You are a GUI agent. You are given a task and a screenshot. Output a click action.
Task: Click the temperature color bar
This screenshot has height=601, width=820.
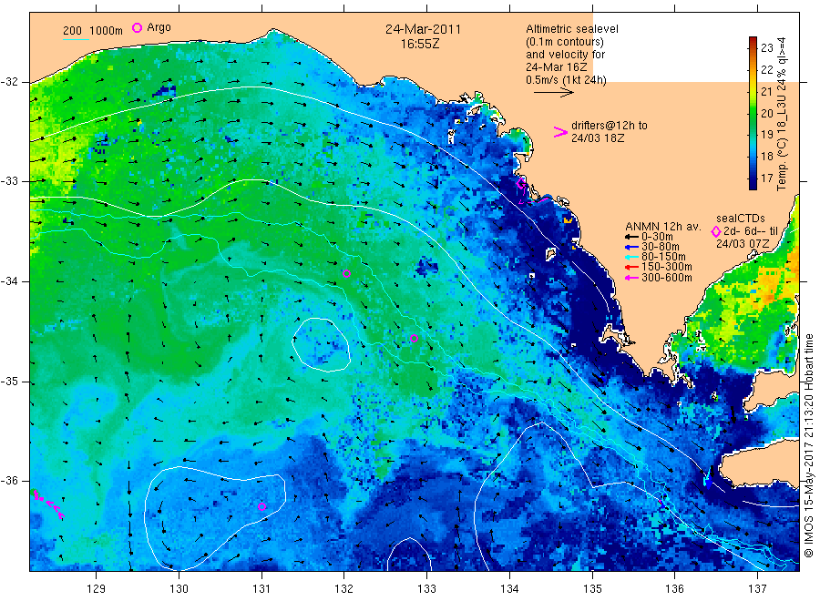(753, 113)
